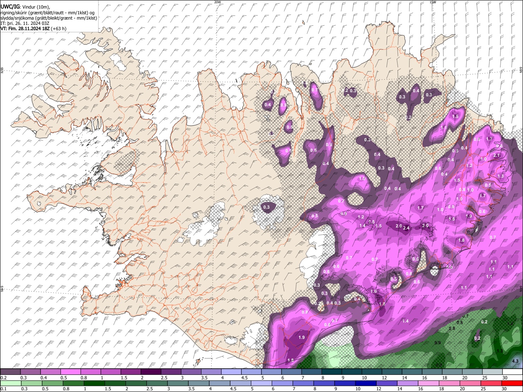The image size is (523, 392).
Task: Select the 'IT: þri. 26. 11. 2024 03Z' line
Action: click(25, 23)
